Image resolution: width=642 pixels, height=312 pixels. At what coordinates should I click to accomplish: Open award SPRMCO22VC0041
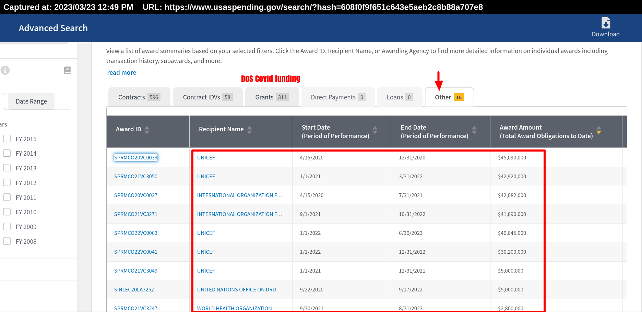point(136,252)
